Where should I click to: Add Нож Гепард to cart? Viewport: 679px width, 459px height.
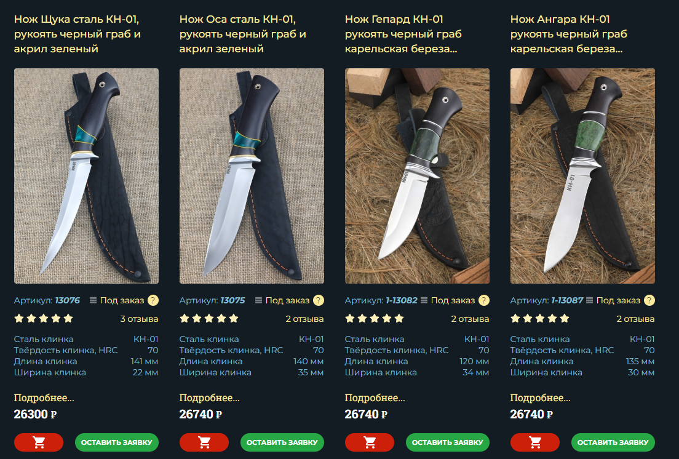[370, 442]
